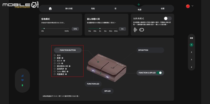Viewport: 210px width, 104px height.
Task: Click the mouse sleep time slider handle
Action: click(100, 28)
